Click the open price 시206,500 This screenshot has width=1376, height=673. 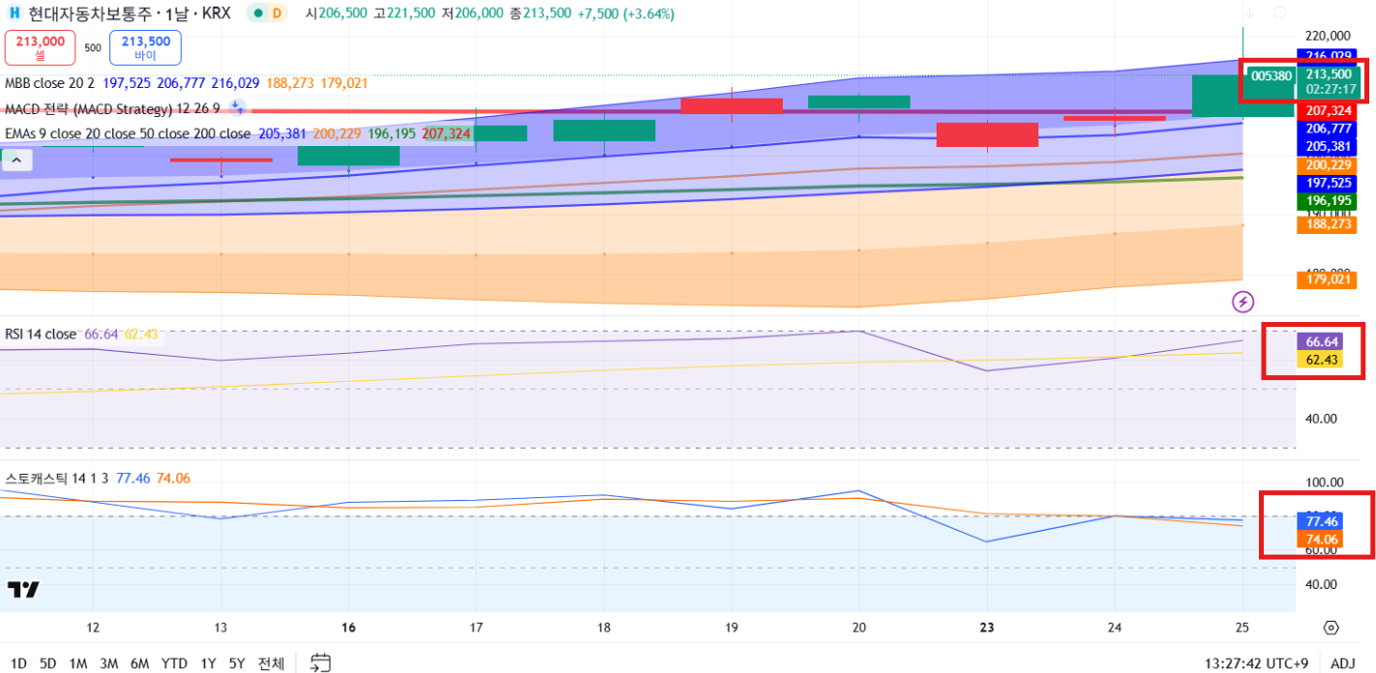(336, 14)
